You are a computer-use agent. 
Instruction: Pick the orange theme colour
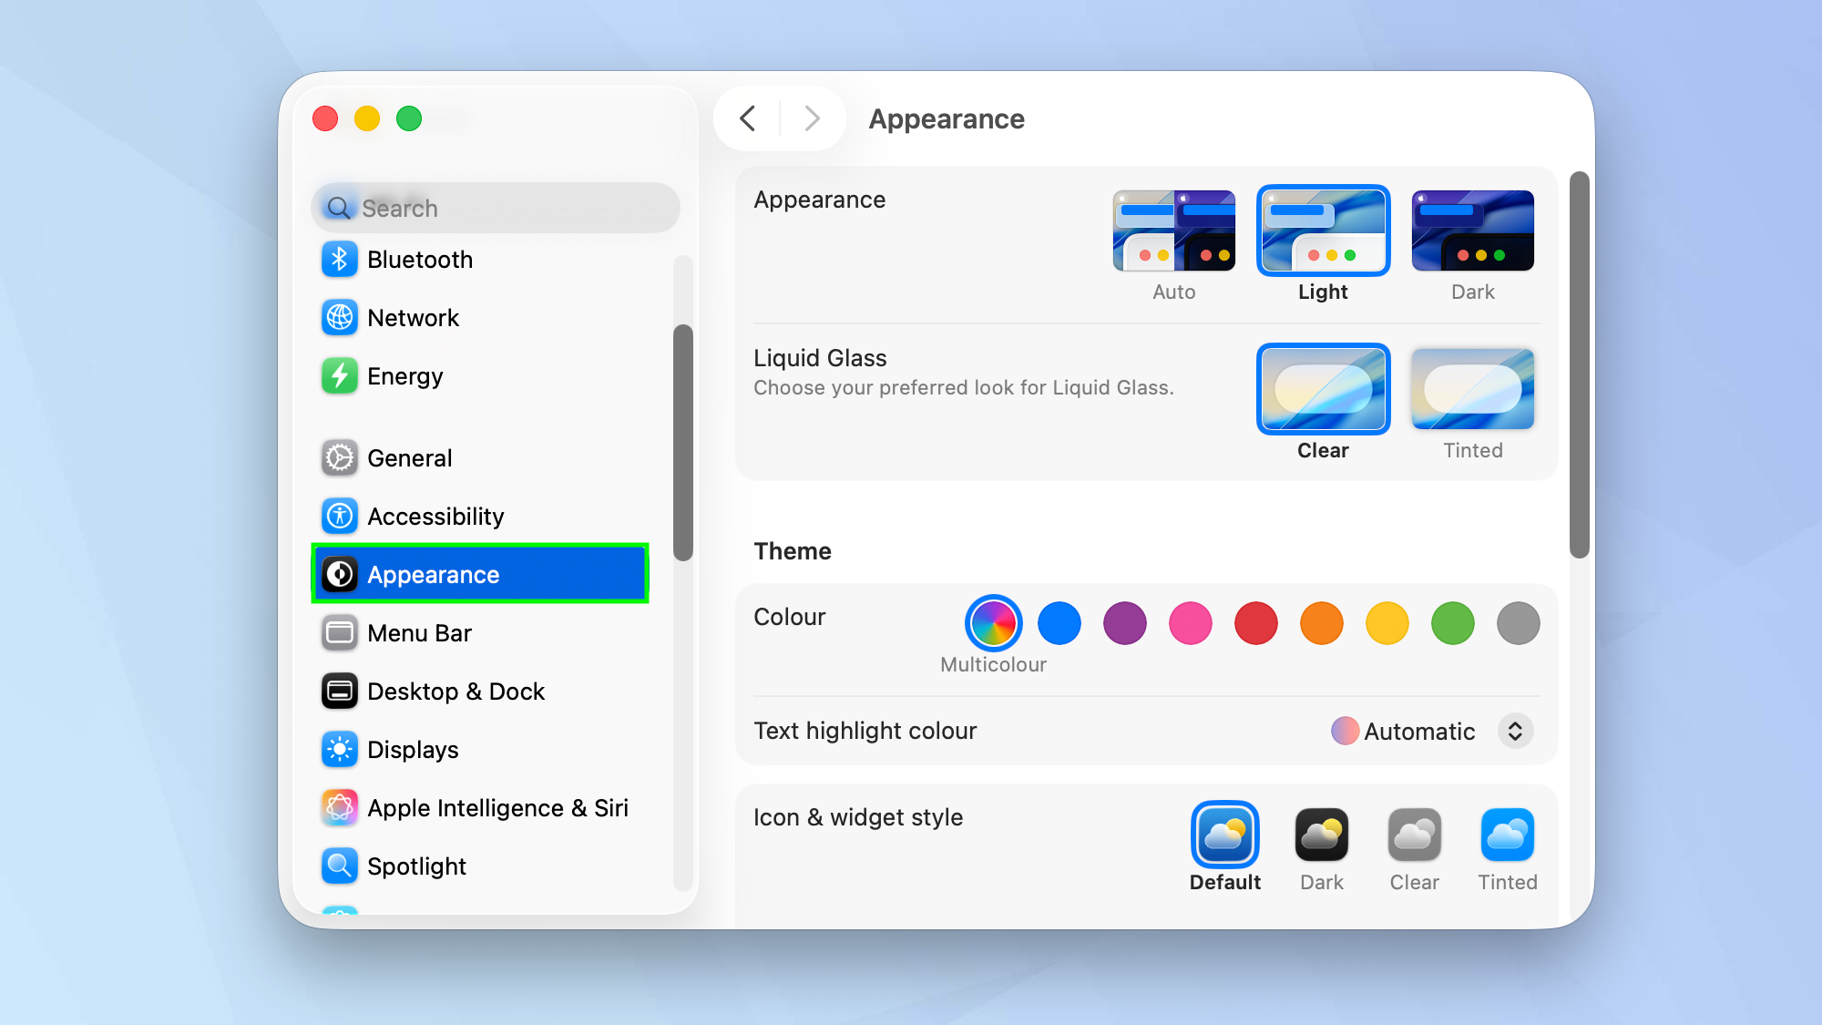tap(1321, 623)
